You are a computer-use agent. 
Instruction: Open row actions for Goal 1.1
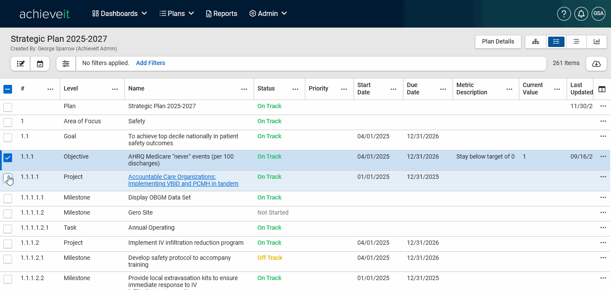pyautogui.click(x=603, y=136)
